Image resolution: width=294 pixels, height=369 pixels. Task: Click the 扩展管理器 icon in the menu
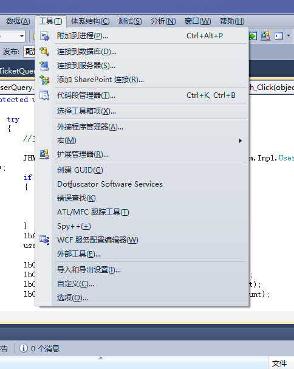[44, 154]
